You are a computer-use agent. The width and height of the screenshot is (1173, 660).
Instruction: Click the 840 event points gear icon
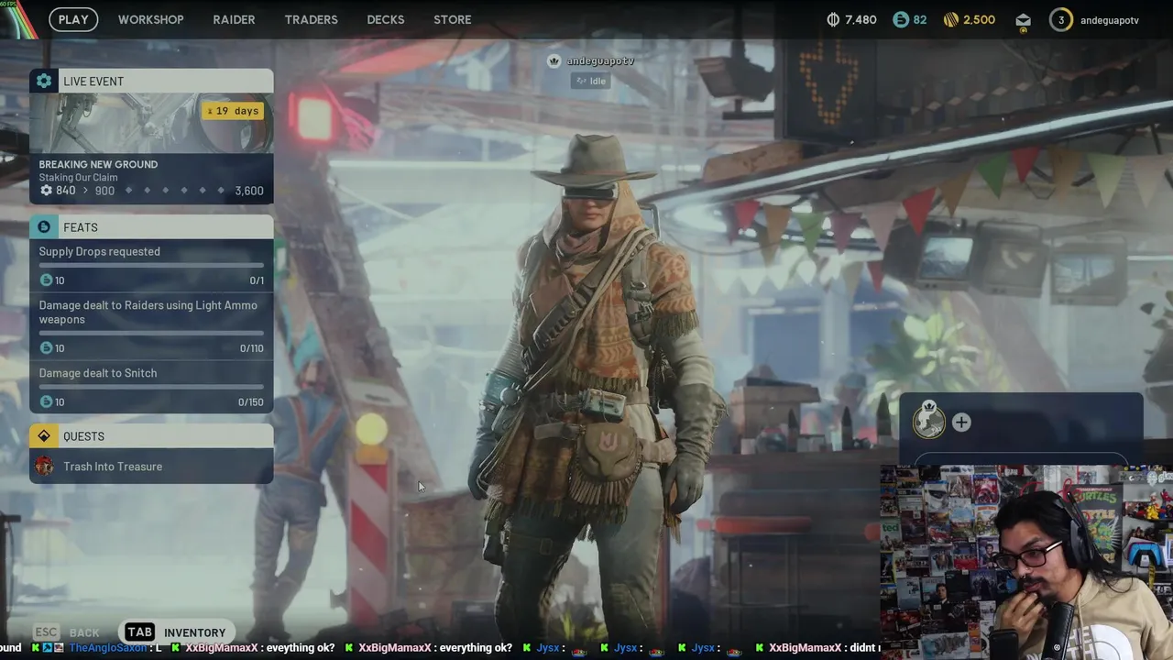(46, 191)
